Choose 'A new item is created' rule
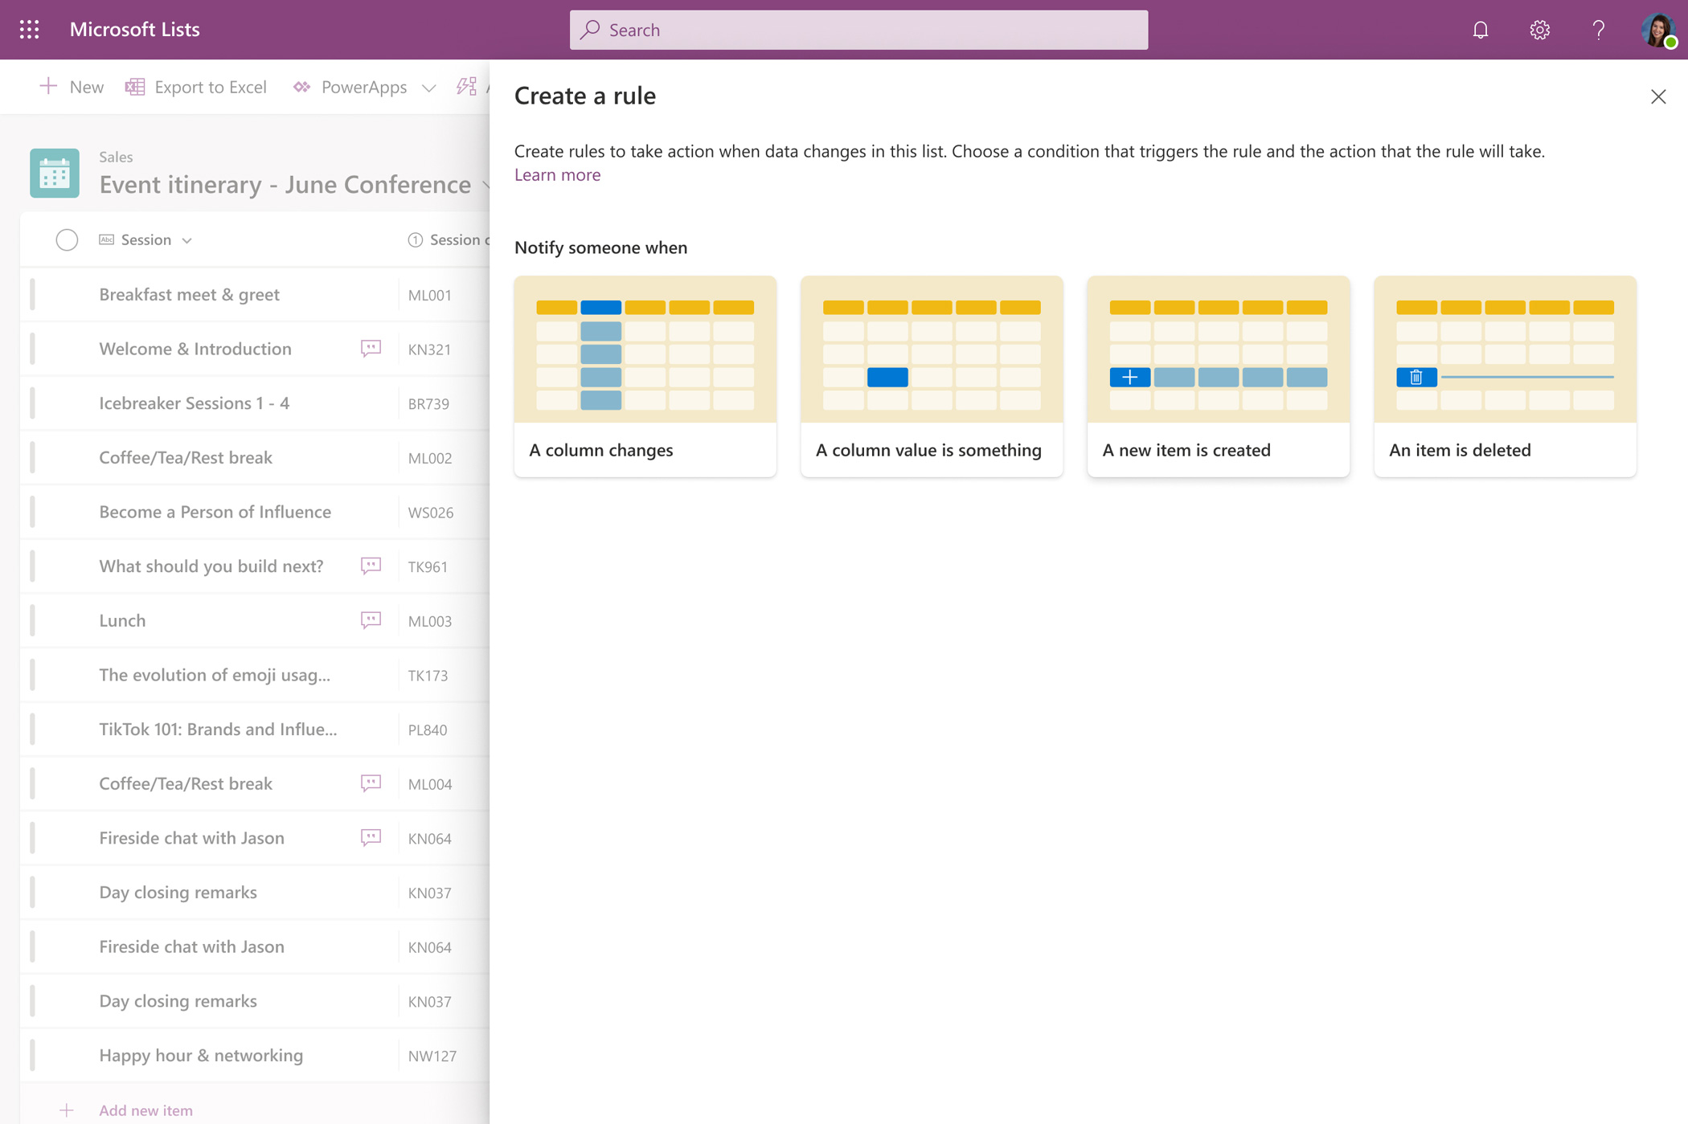The image size is (1688, 1124). tap(1218, 376)
